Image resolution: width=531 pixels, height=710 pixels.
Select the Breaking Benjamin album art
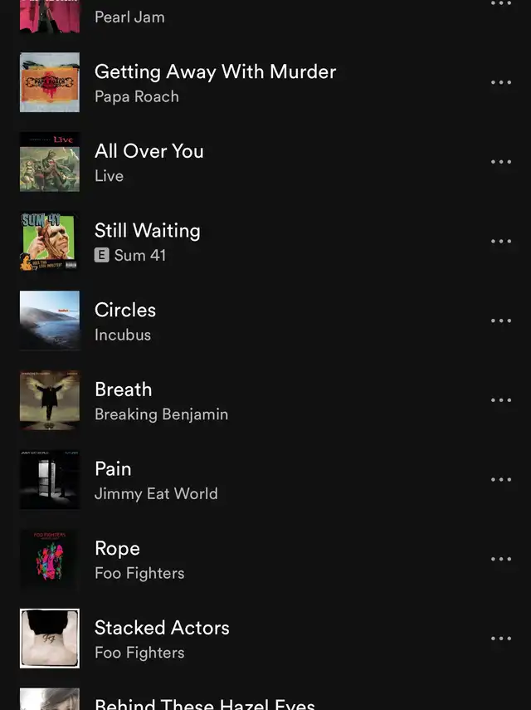50,400
